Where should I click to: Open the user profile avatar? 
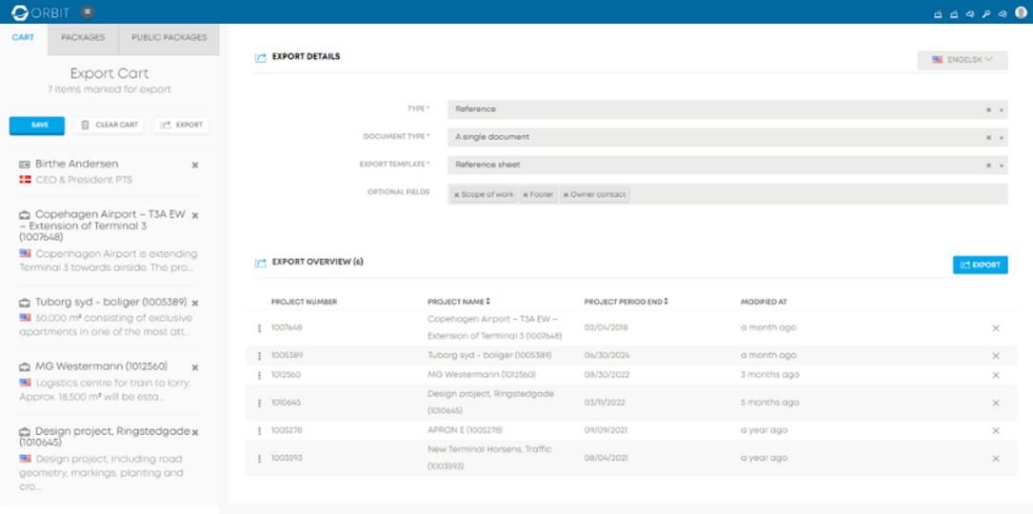point(1021,12)
